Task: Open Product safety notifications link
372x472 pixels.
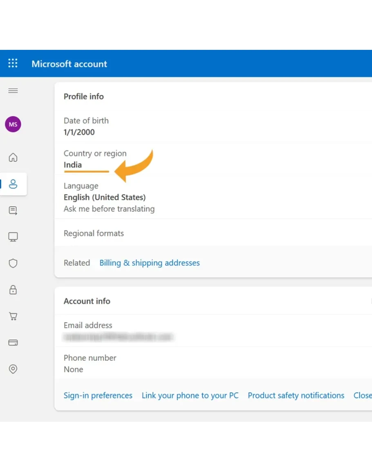Action: coord(296,396)
